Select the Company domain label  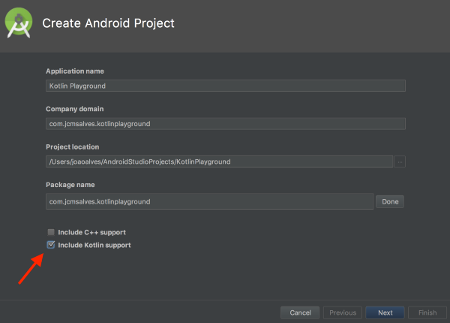[74, 109]
